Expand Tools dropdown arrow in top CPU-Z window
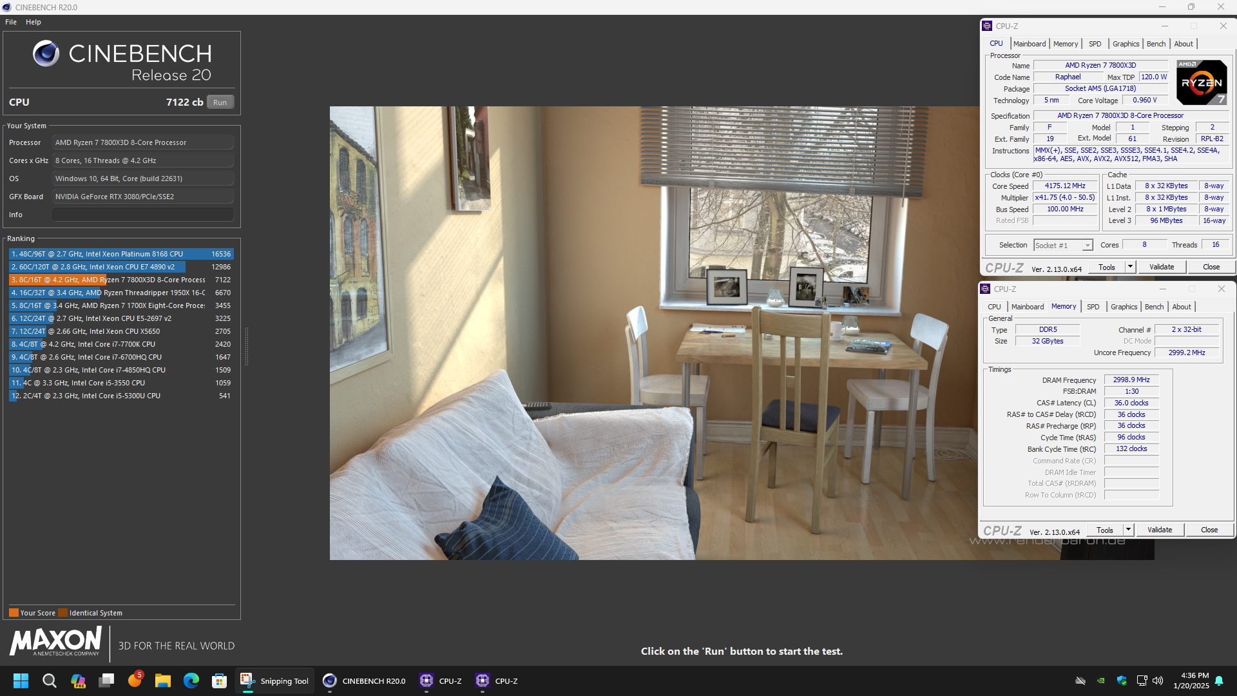The image size is (1237, 696). (x=1130, y=267)
